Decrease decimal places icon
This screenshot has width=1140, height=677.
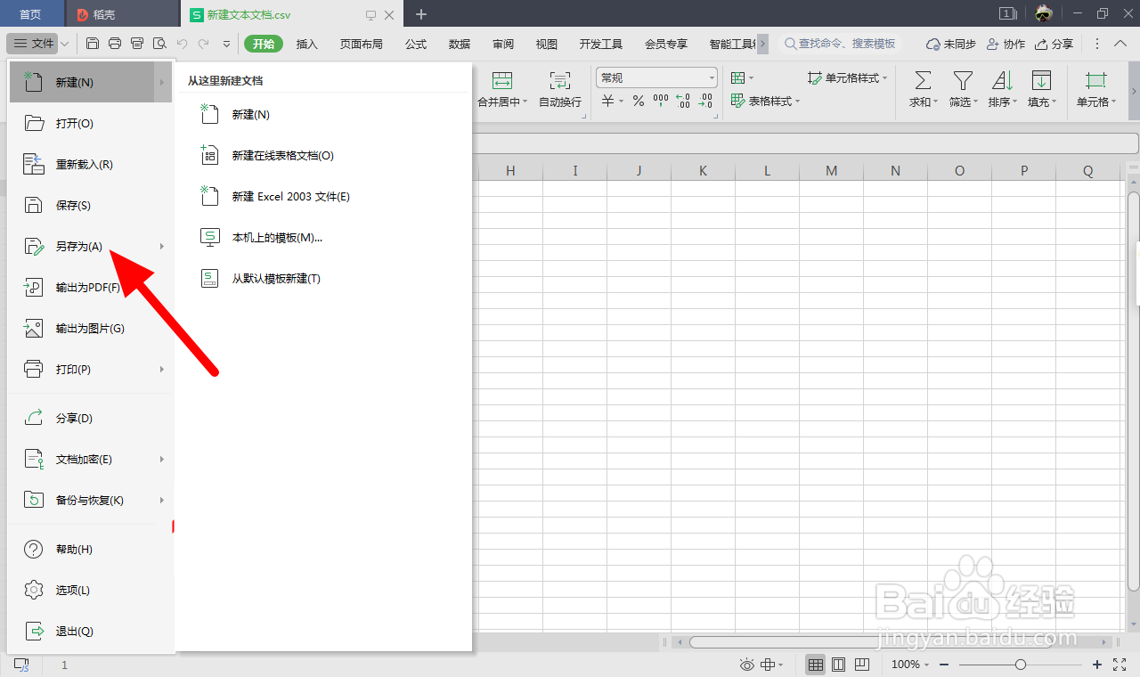click(x=705, y=102)
